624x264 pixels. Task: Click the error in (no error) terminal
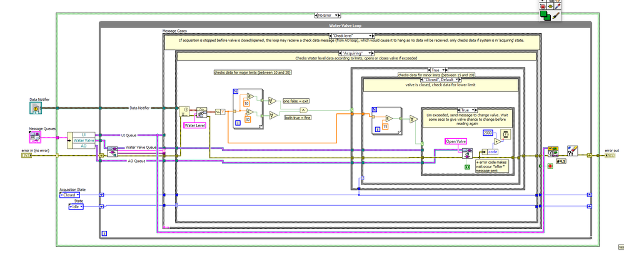[26, 155]
